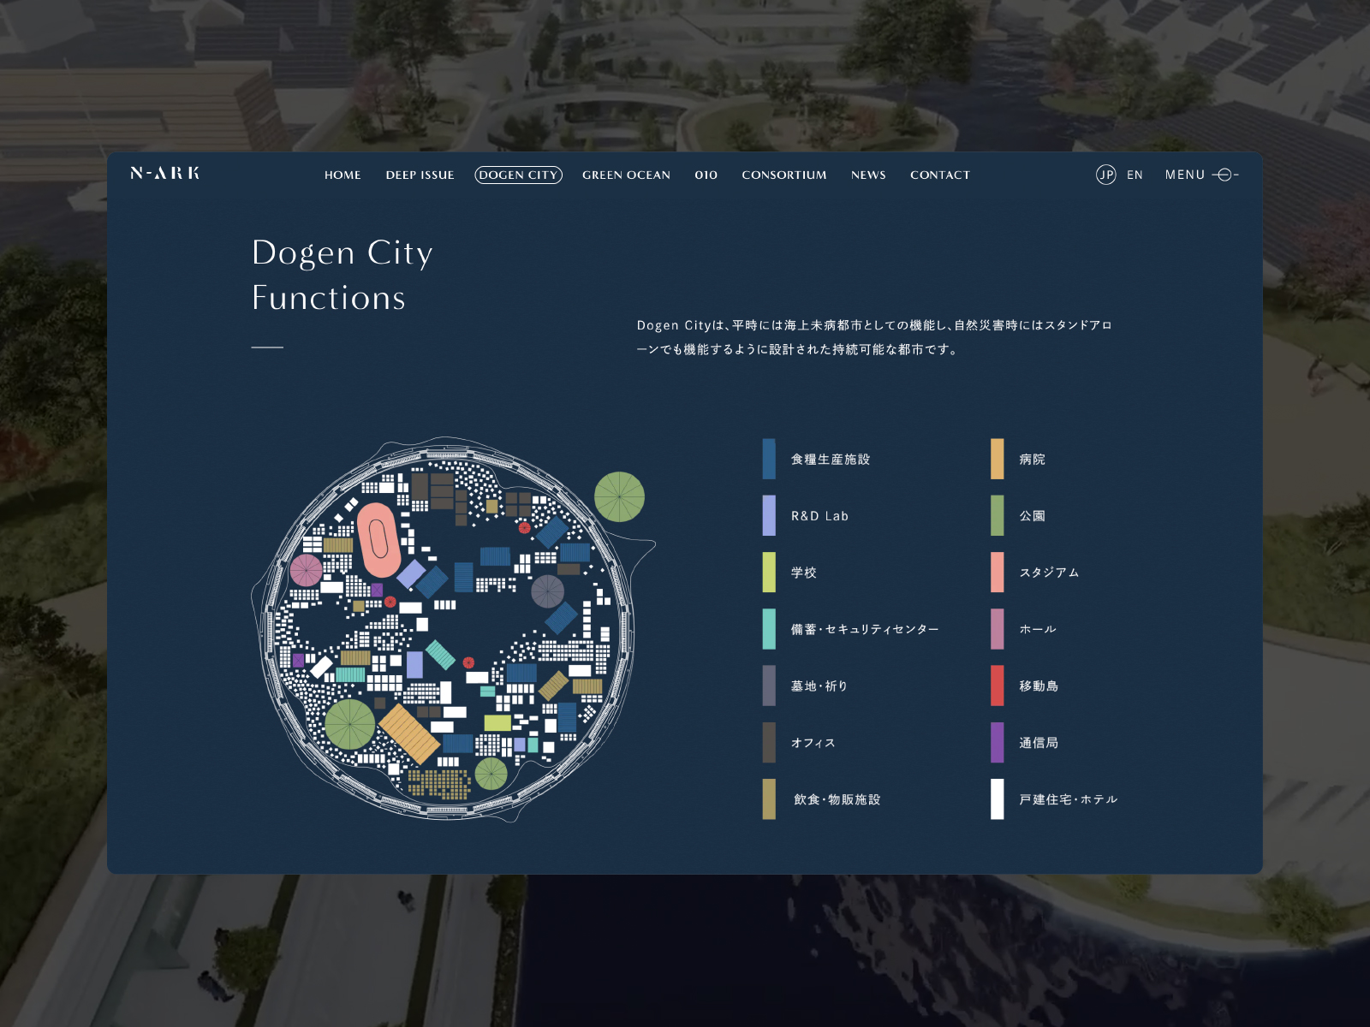Click the salmon スタジアム swatch
This screenshot has width=1370, height=1027.
(x=998, y=572)
